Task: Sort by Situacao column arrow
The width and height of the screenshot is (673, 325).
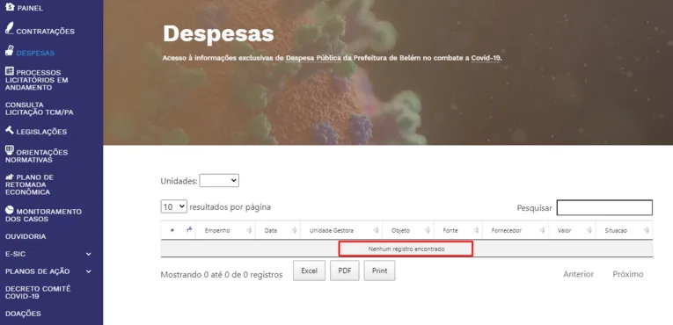Action: pyautogui.click(x=647, y=230)
